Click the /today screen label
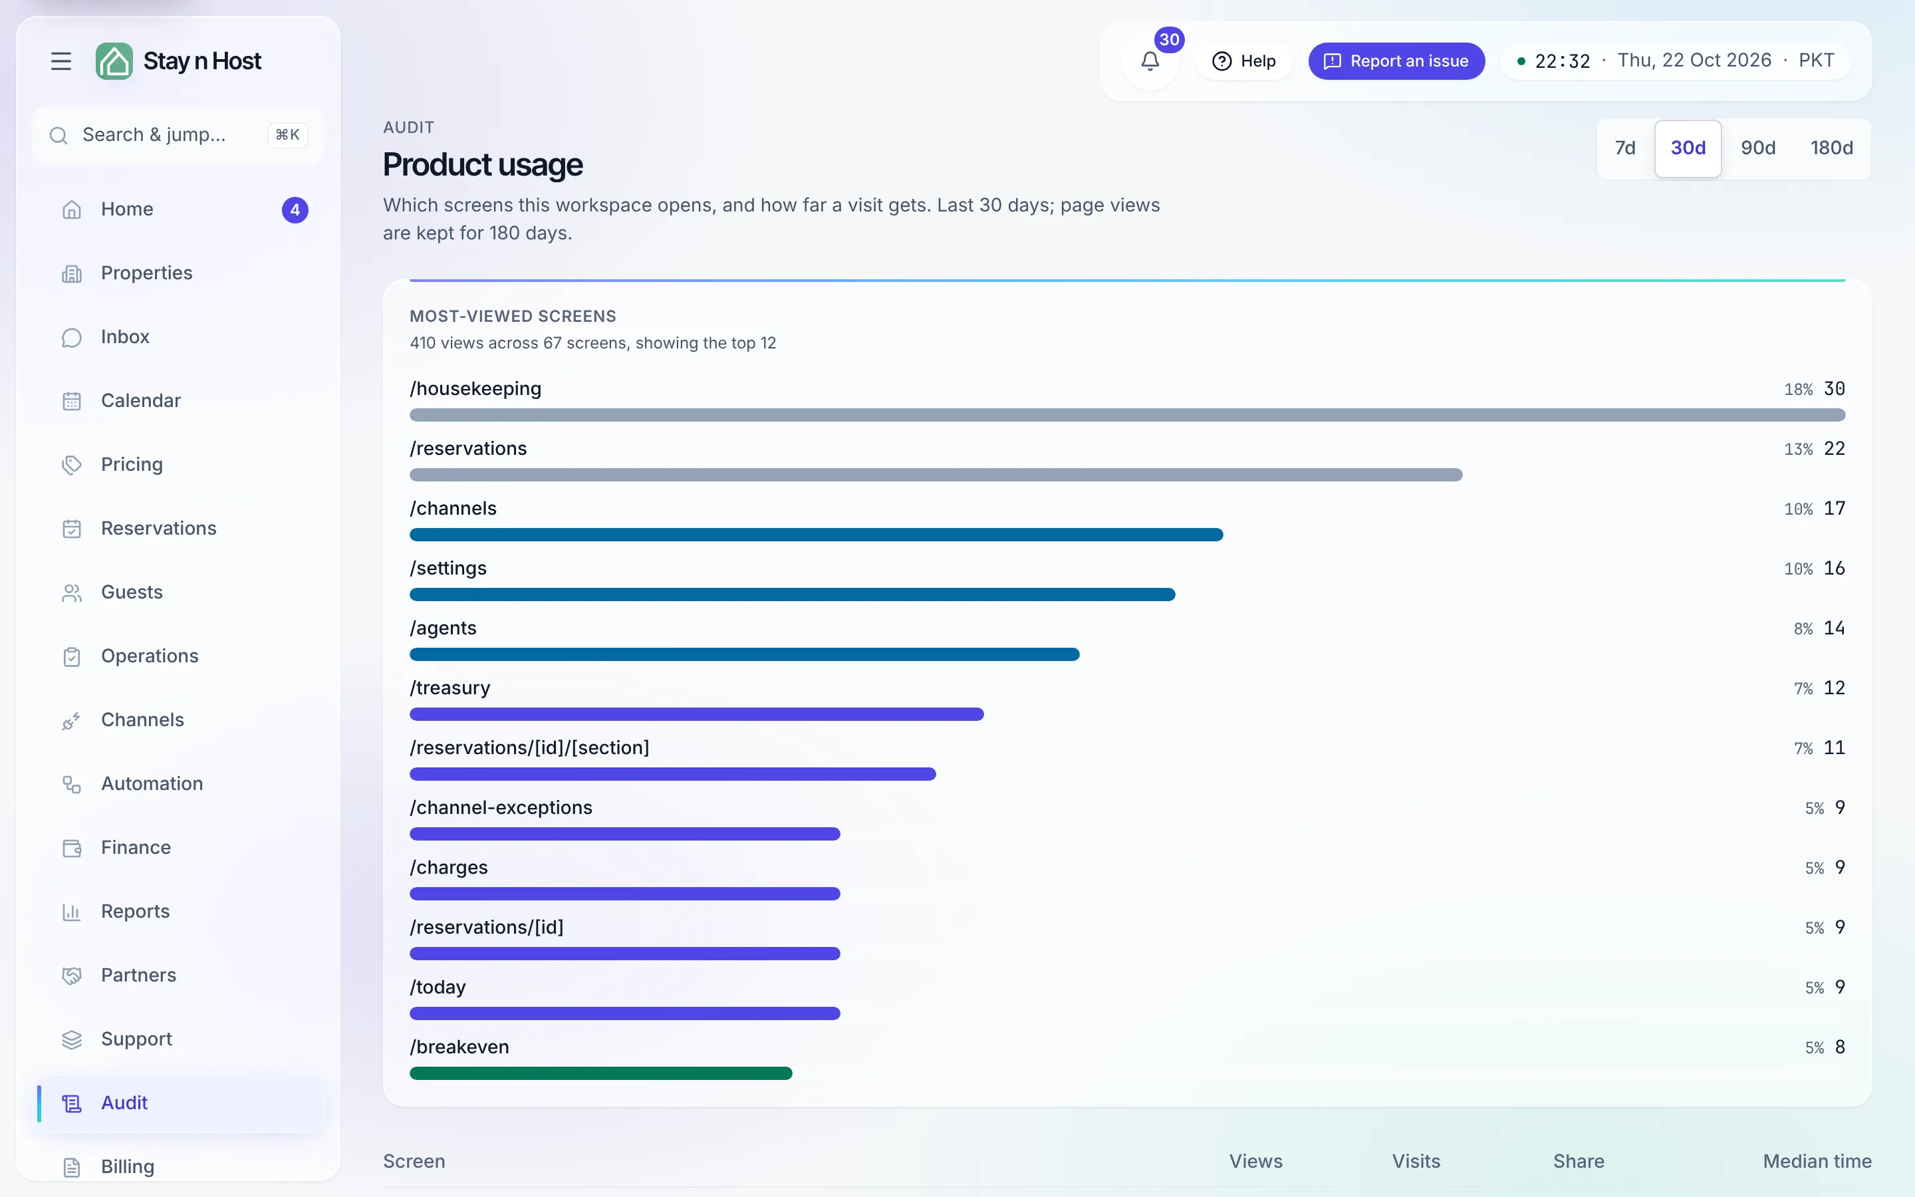1915x1197 pixels. (438, 988)
